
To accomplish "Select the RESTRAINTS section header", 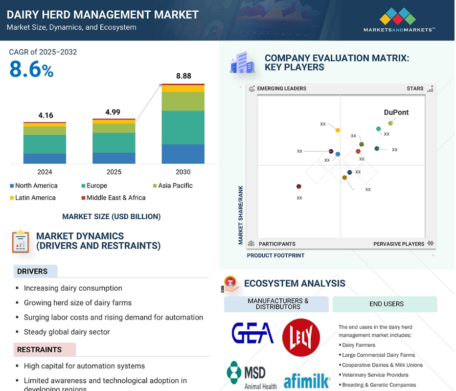I will tap(45, 349).
